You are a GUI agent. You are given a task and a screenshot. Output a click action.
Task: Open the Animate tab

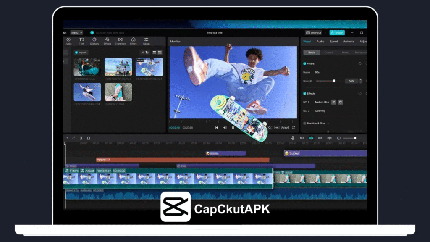[x=349, y=42]
